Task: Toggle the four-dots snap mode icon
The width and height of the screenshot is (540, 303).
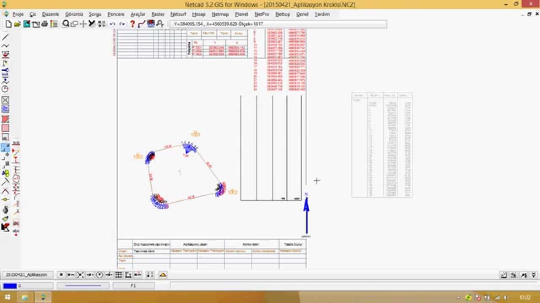Action: (150, 275)
